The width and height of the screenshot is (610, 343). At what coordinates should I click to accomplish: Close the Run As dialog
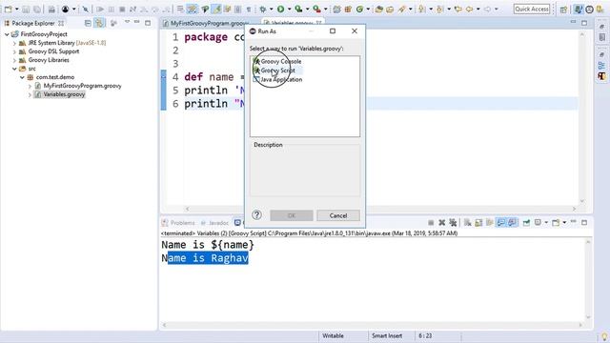tap(355, 31)
